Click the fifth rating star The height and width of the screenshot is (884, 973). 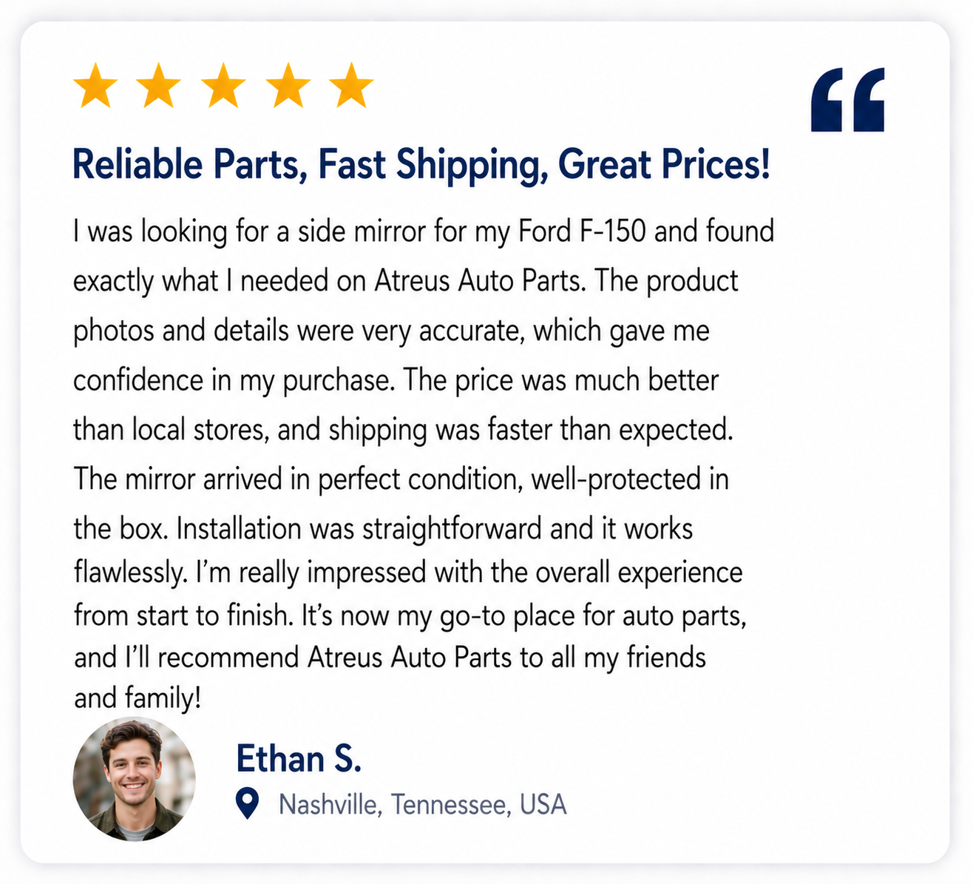[x=351, y=86]
